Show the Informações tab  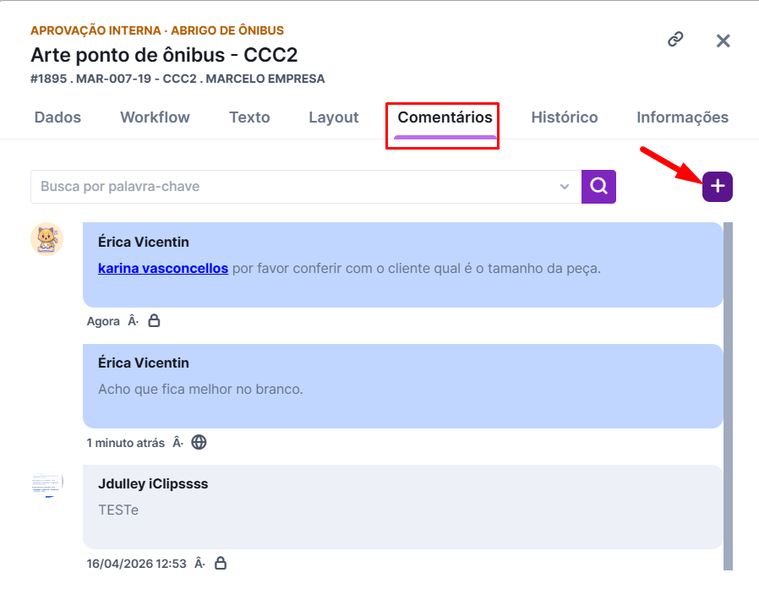[x=683, y=117]
